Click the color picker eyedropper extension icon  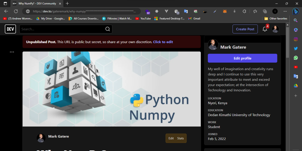pyautogui.click(x=215, y=11)
